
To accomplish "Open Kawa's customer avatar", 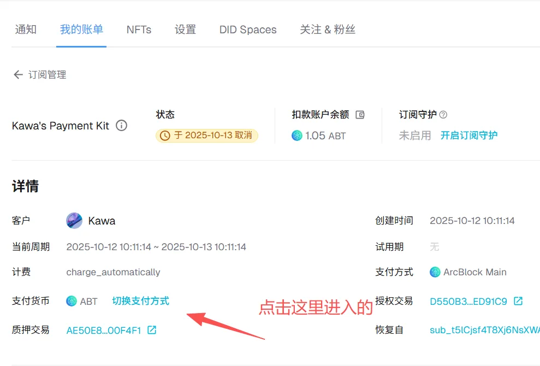I will 74,221.
